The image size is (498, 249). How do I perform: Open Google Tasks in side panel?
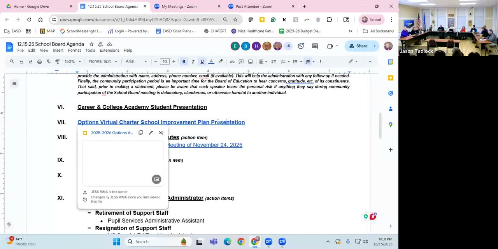[x=391, y=93]
